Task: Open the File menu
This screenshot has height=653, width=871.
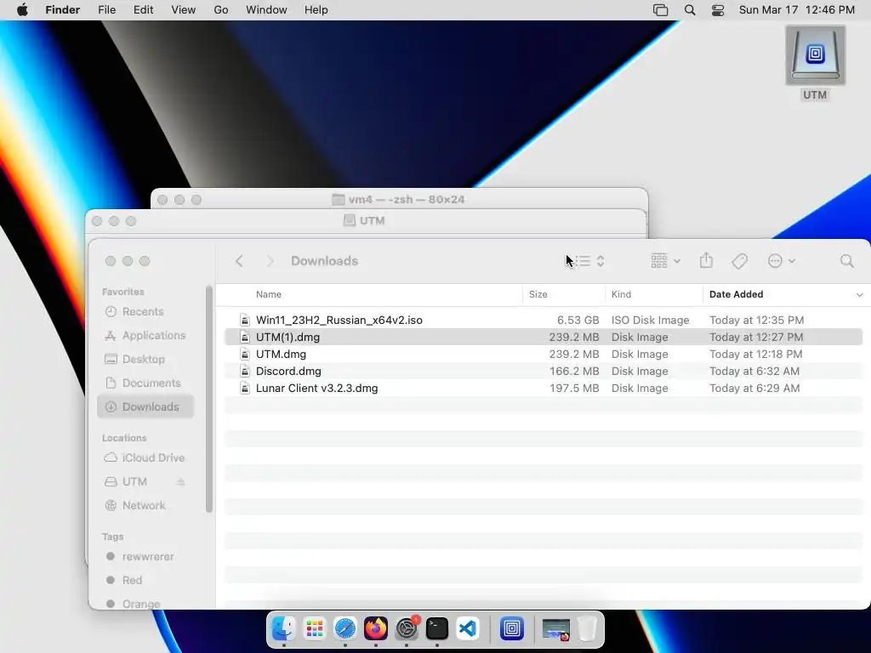Action: [106, 10]
